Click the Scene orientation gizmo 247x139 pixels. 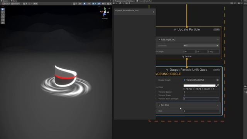105,12
